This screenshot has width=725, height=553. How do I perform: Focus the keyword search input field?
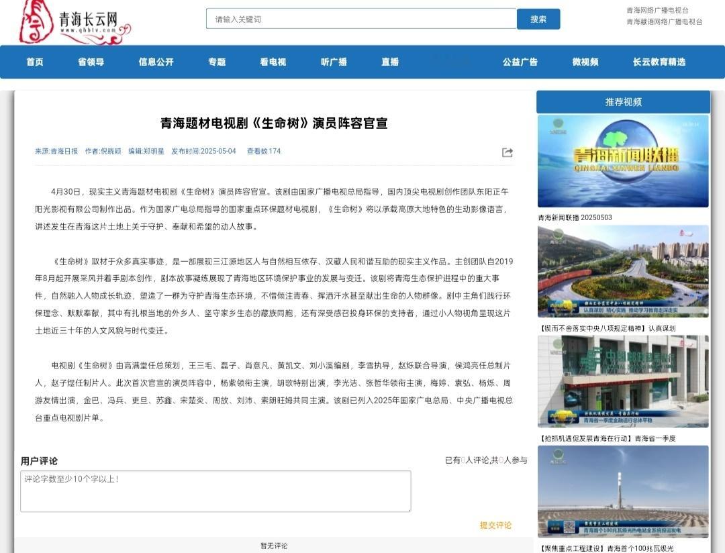pyautogui.click(x=361, y=19)
